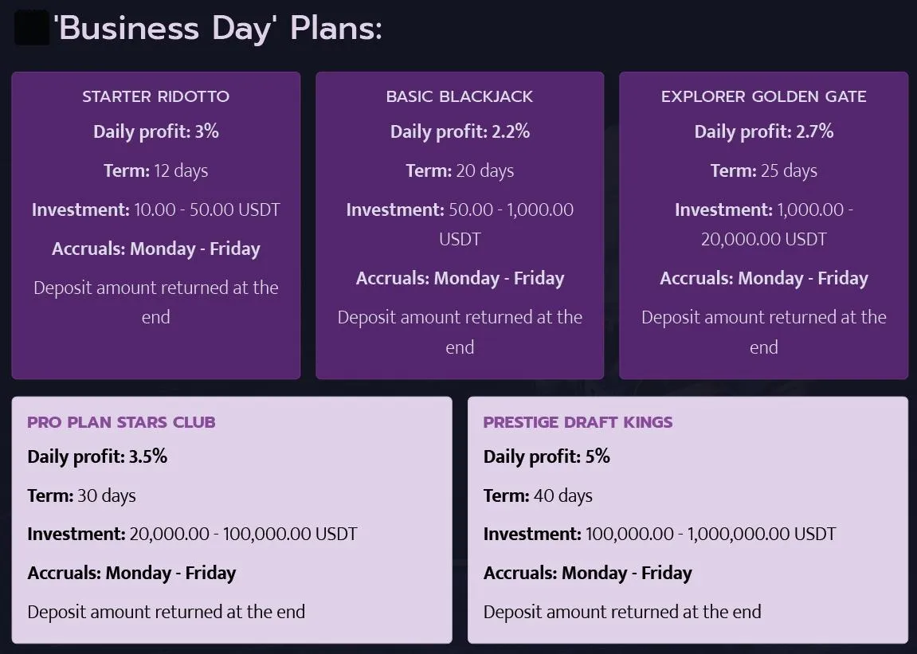The width and height of the screenshot is (917, 654).
Task: Select the Pro Plan Stars Club title
Action: [121, 422]
